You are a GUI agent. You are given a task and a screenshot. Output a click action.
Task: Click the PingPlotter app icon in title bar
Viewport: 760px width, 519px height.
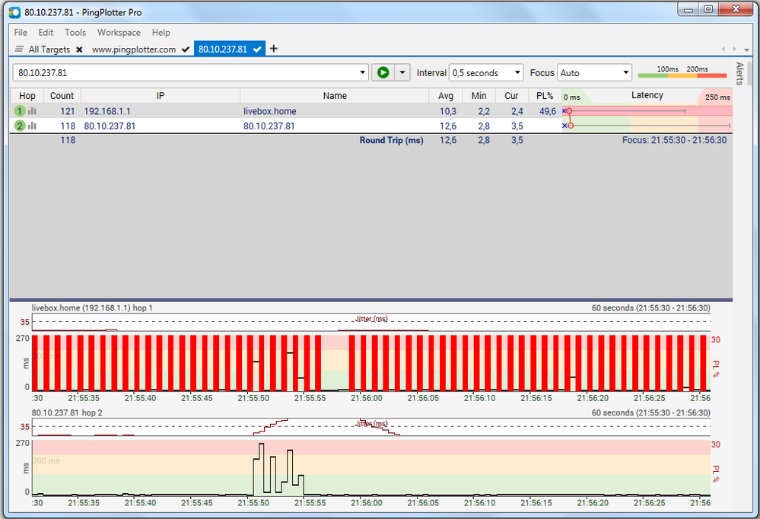click(x=14, y=12)
